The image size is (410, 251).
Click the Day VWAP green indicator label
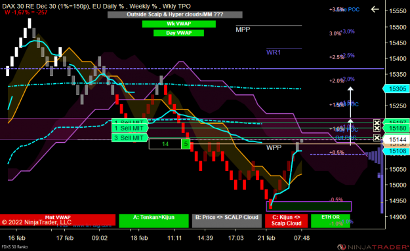(178, 33)
